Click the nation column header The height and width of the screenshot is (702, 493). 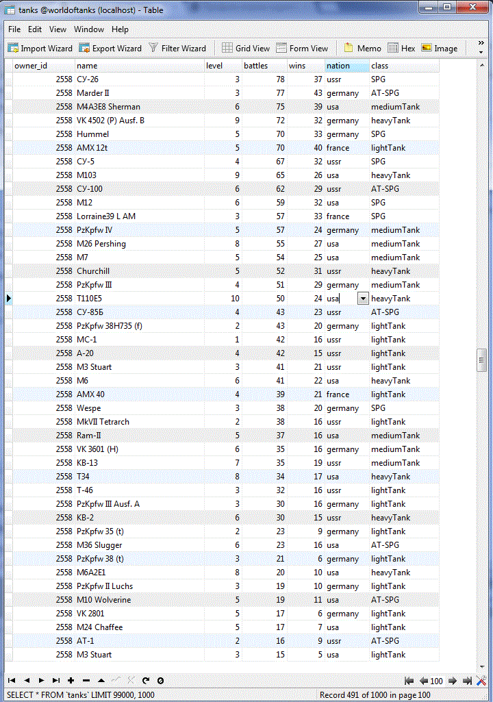pos(347,66)
